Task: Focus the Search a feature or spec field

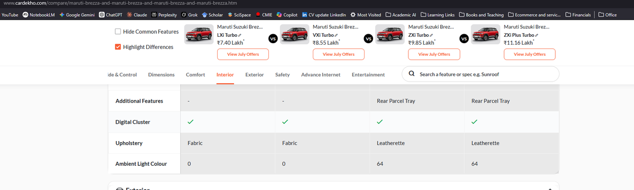Action: pos(480,74)
